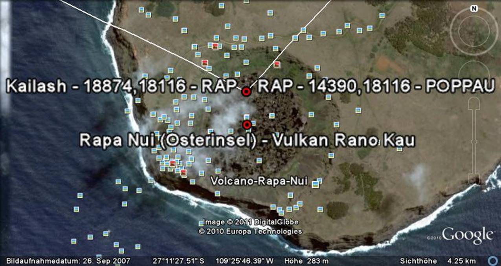501x266 pixels.
Task: Click the streaming status circle in status bar
Action: (492, 261)
